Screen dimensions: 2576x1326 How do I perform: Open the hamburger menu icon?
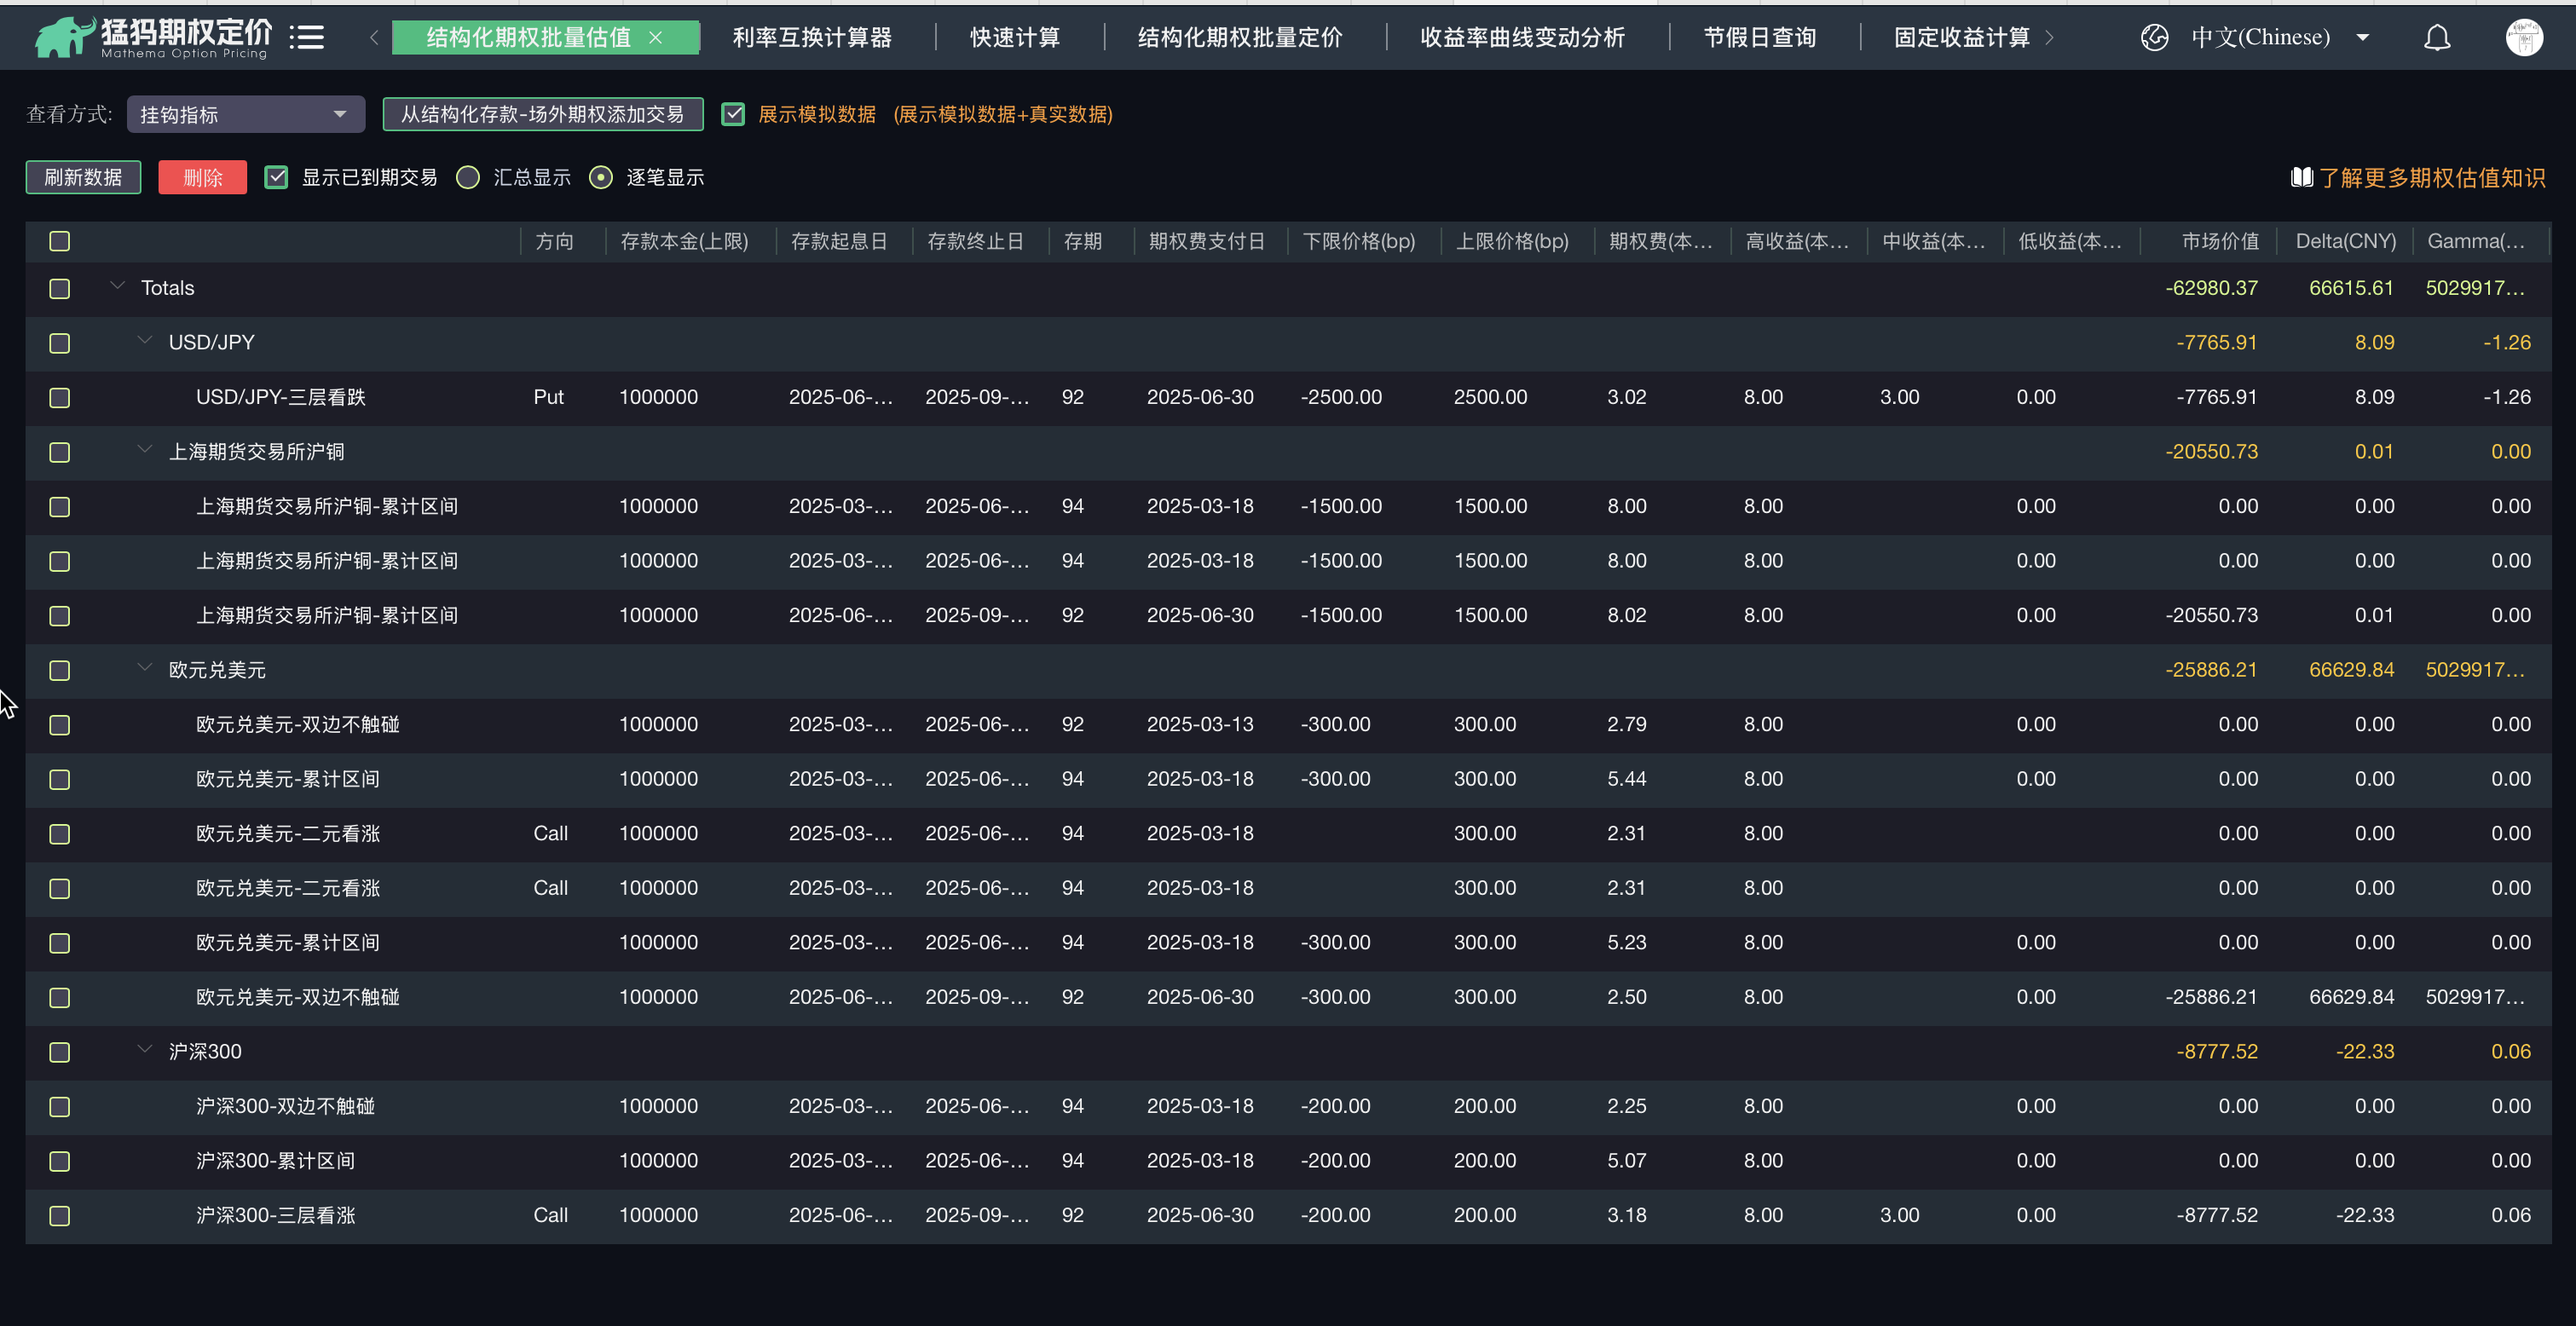click(307, 38)
